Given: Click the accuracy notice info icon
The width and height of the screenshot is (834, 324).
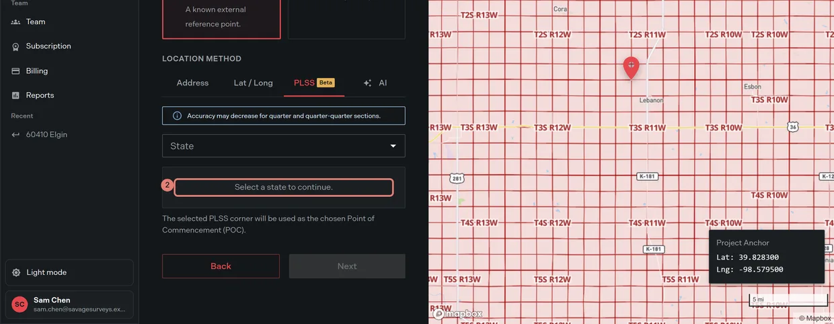Looking at the screenshot, I should click(177, 116).
